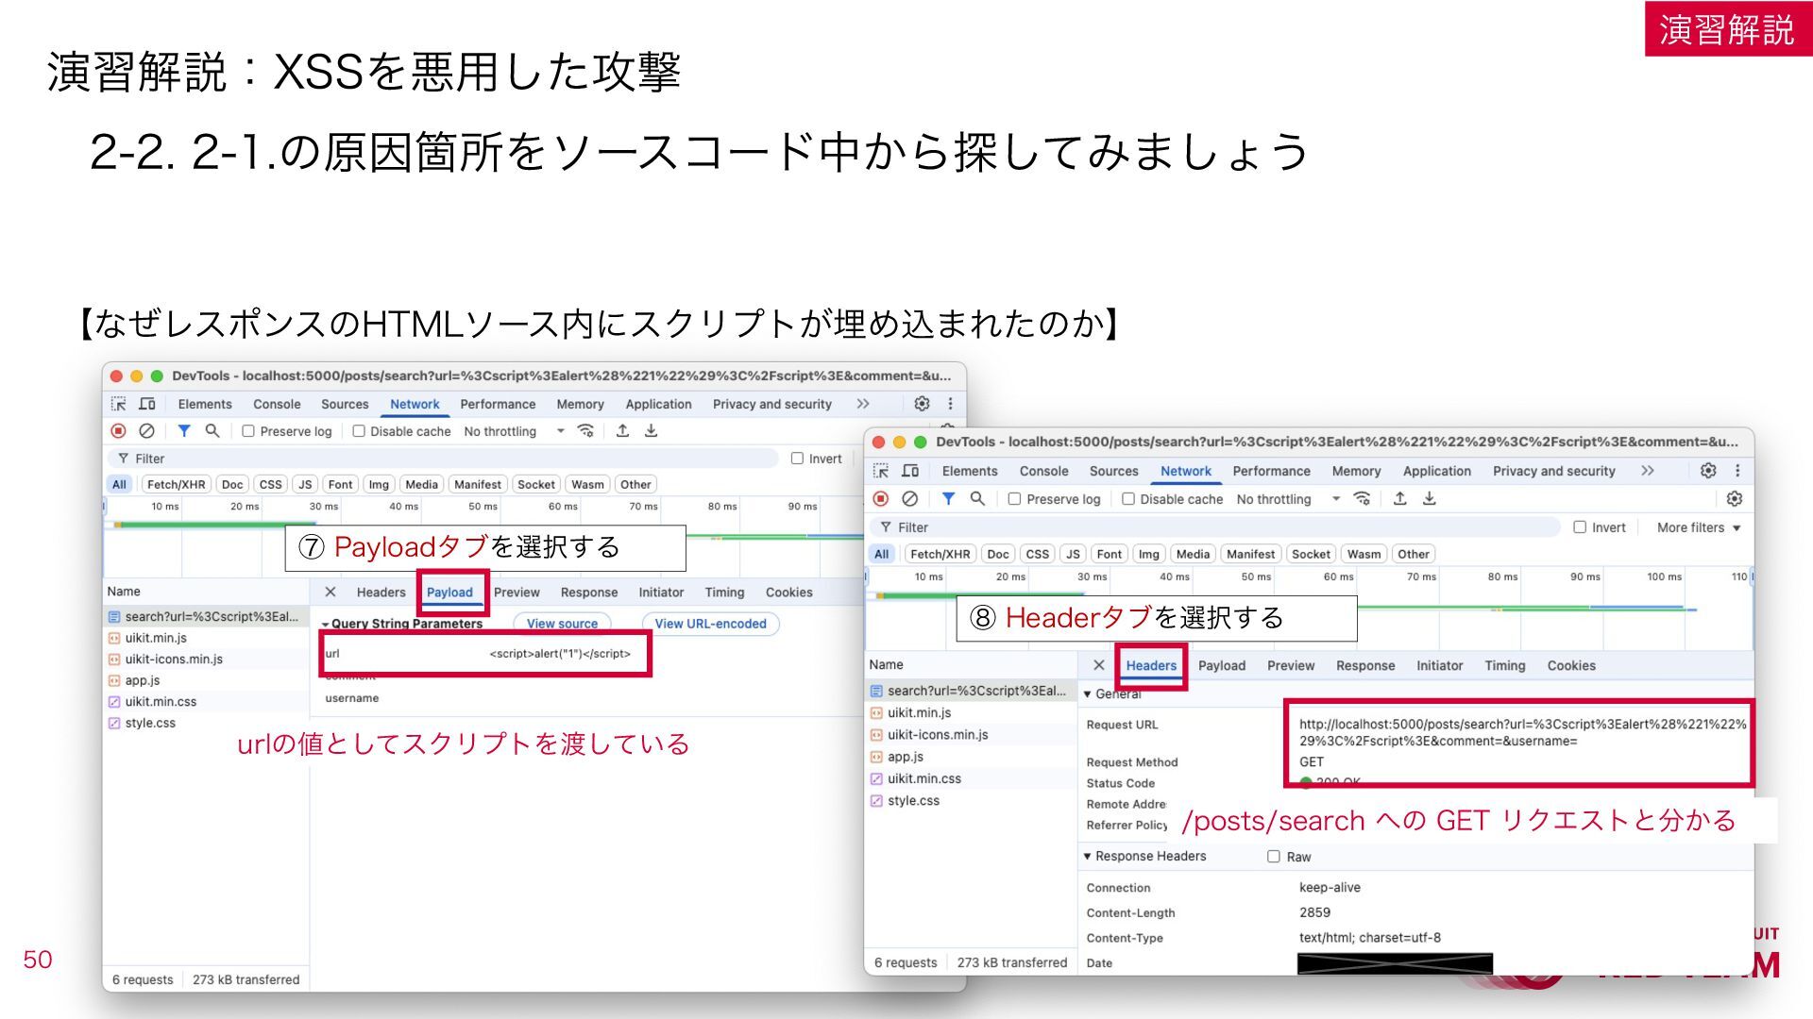This screenshot has height=1019, width=1813.
Task: Select Fetch/XHR filter chip in left DevTools
Action: 176,484
